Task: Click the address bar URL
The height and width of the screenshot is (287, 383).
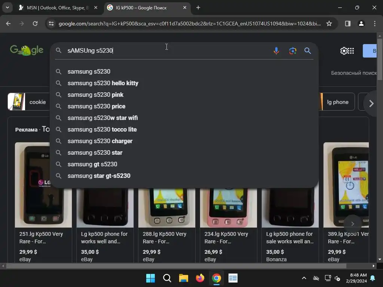Action: pyautogui.click(x=190, y=24)
